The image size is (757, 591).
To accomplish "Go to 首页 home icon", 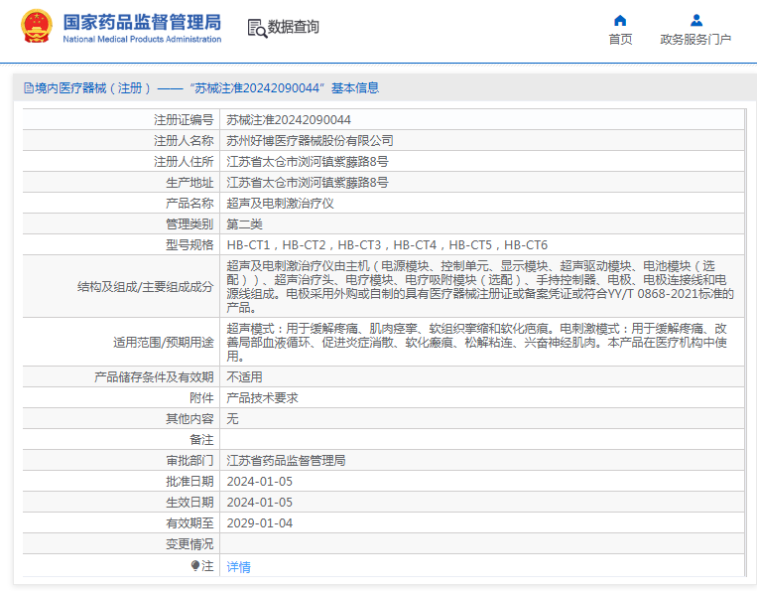I will pyautogui.click(x=620, y=20).
